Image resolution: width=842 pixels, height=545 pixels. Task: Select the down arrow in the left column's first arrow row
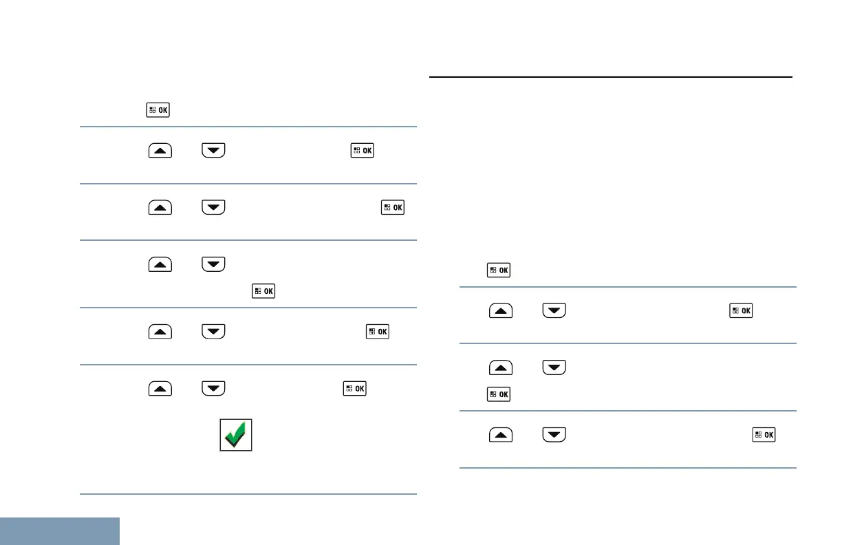pyautogui.click(x=213, y=151)
